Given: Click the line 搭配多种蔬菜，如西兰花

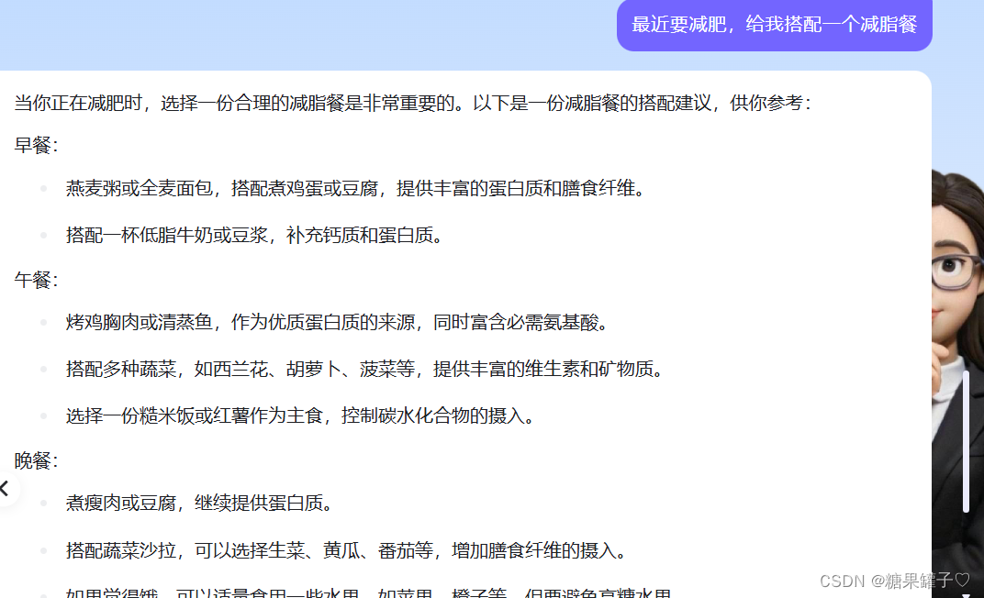Looking at the screenshot, I should pyautogui.click(x=364, y=369).
